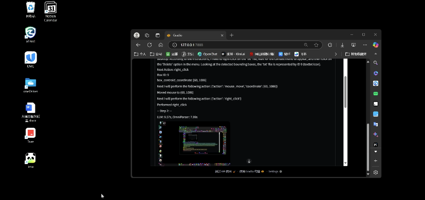Open the Edge extensions icon

click(x=330, y=45)
